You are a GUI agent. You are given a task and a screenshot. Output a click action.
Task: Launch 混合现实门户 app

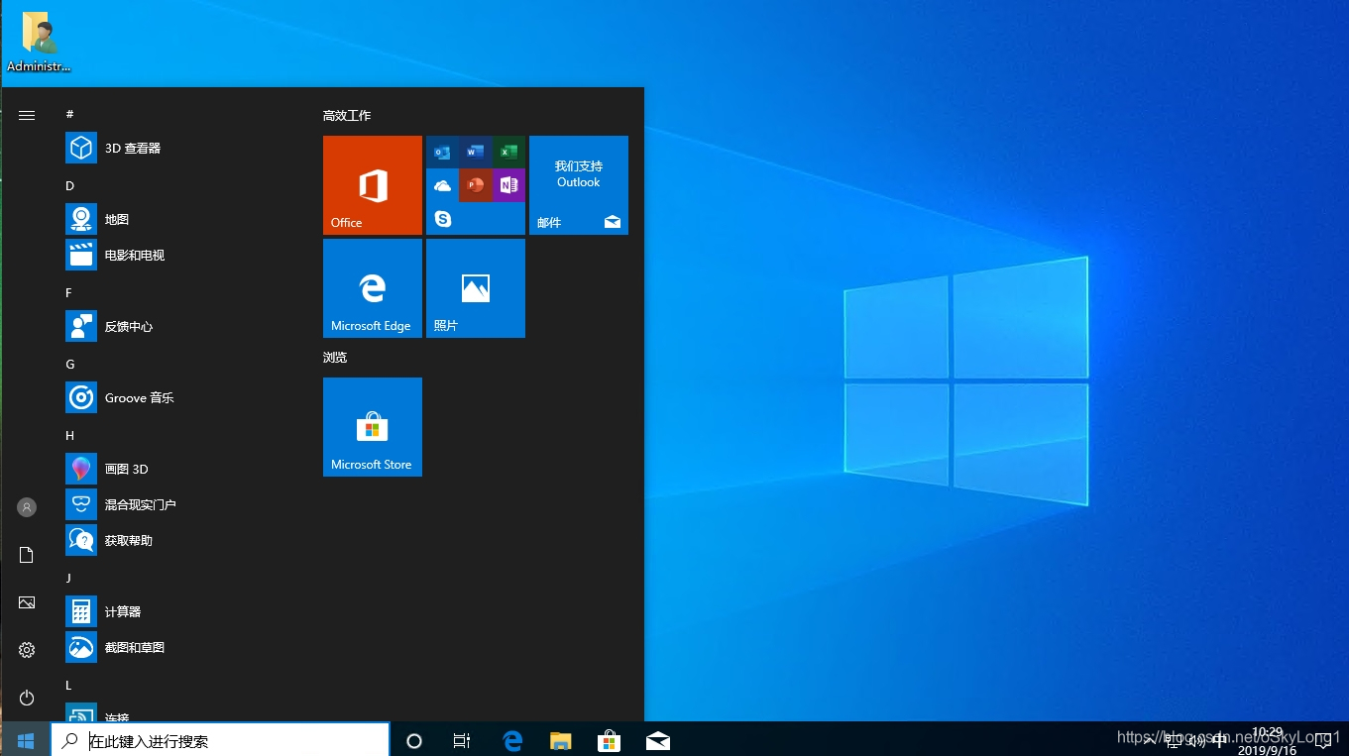click(182, 504)
